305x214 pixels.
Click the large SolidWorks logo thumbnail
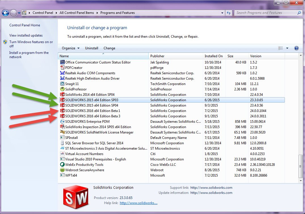click(x=76, y=197)
